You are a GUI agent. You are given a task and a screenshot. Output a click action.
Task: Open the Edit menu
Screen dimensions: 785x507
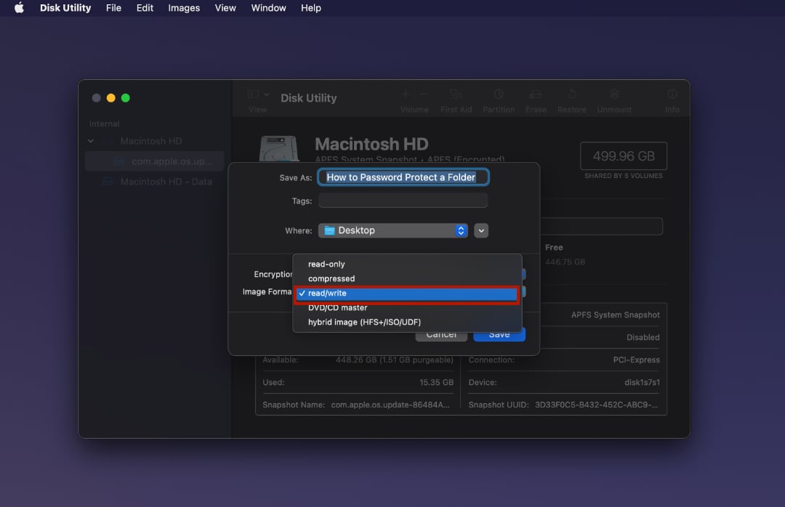[x=145, y=8]
